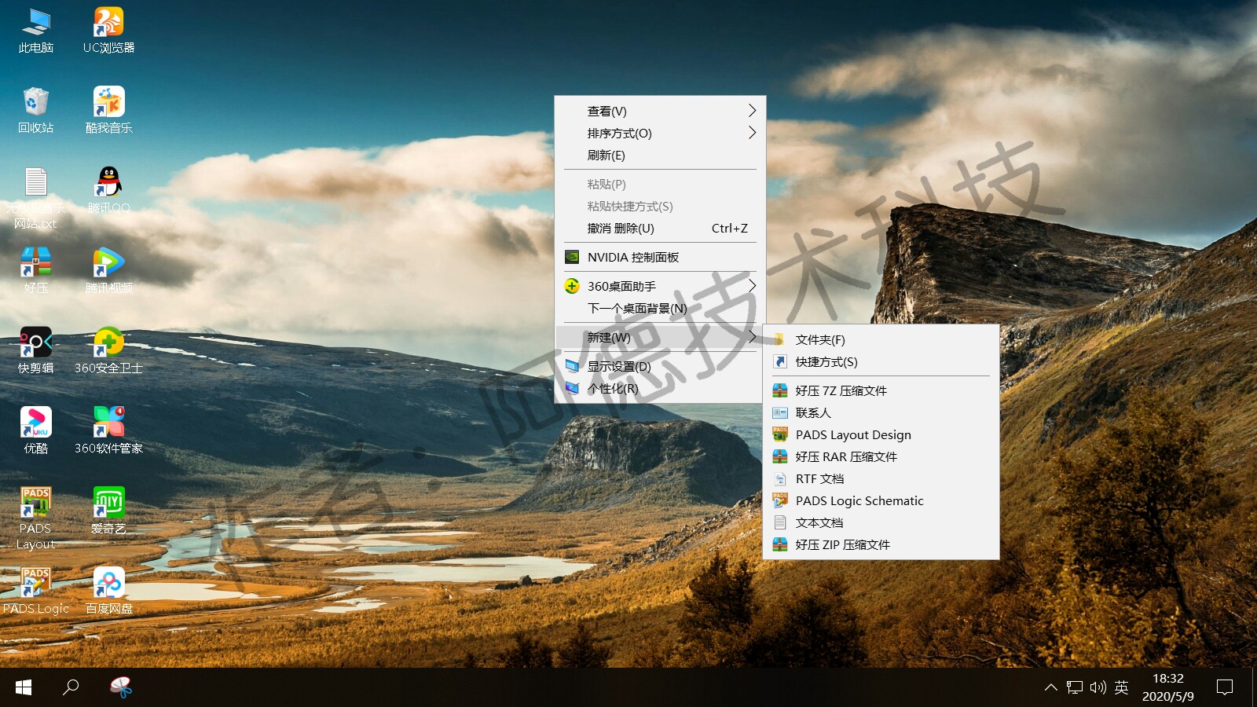This screenshot has width=1257, height=707.
Task: Select the PADS Logic desktop shortcut
Action: [36, 592]
